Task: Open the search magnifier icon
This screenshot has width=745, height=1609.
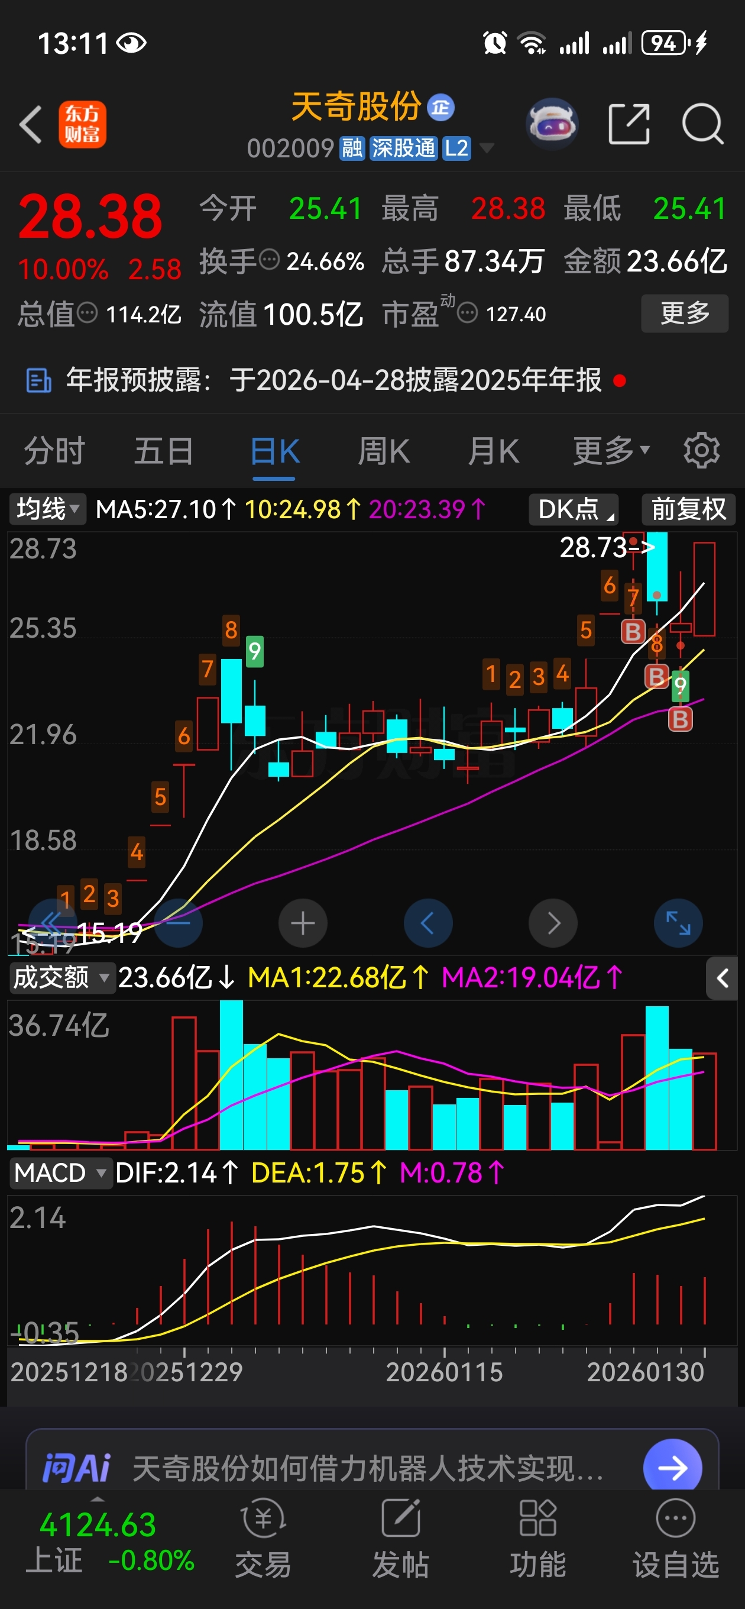Action: 702,124
